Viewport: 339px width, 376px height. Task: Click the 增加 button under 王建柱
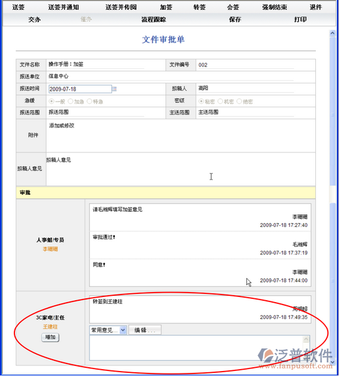pos(50,337)
